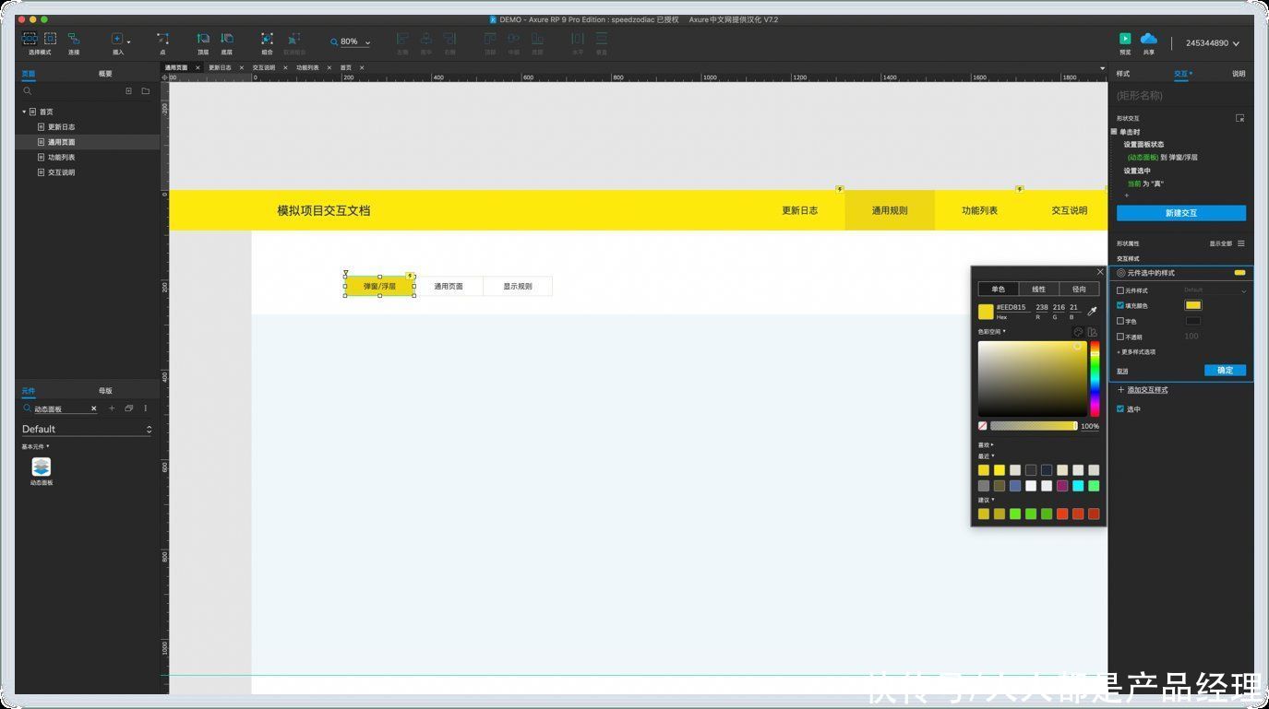
Task: Confirm with the 确定 button
Action: [1225, 371]
